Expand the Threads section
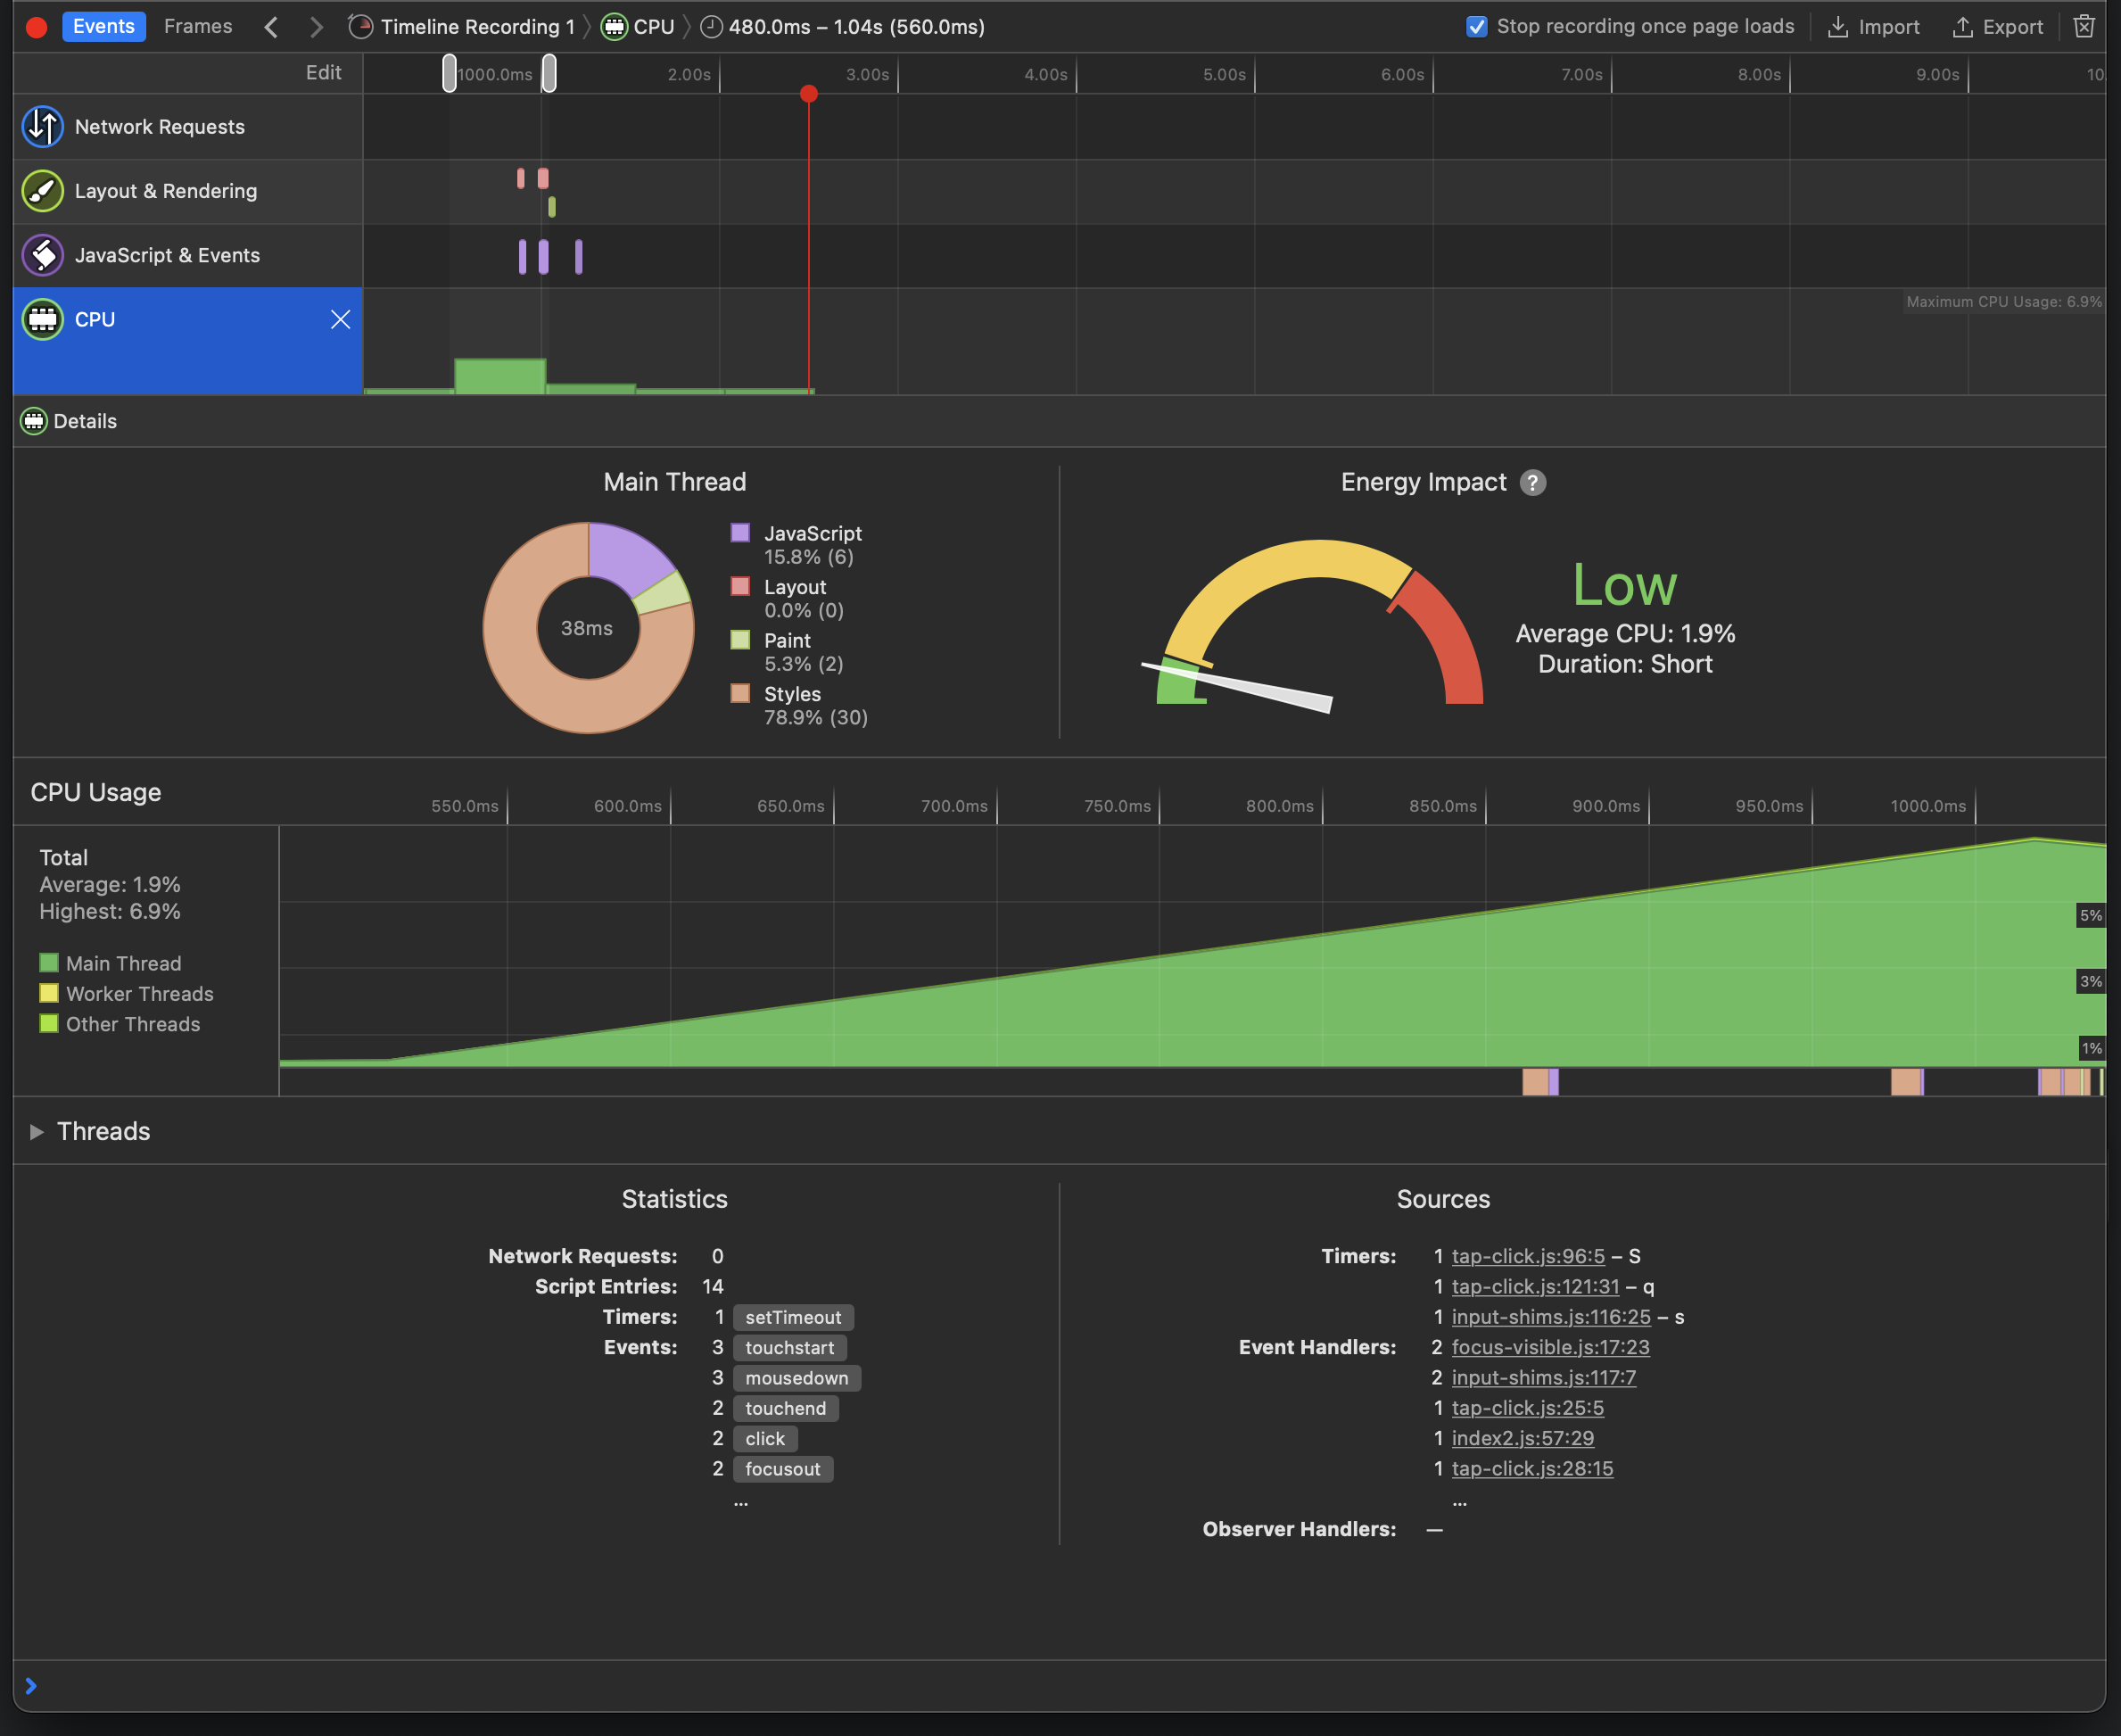Image resolution: width=2121 pixels, height=1736 pixels. tap(37, 1132)
